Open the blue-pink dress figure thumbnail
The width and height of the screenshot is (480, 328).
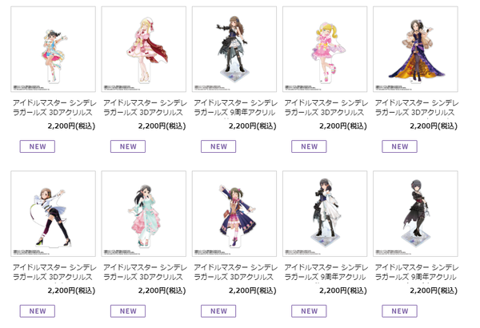[54, 49]
